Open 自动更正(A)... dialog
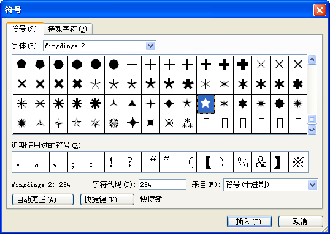 click(x=43, y=199)
